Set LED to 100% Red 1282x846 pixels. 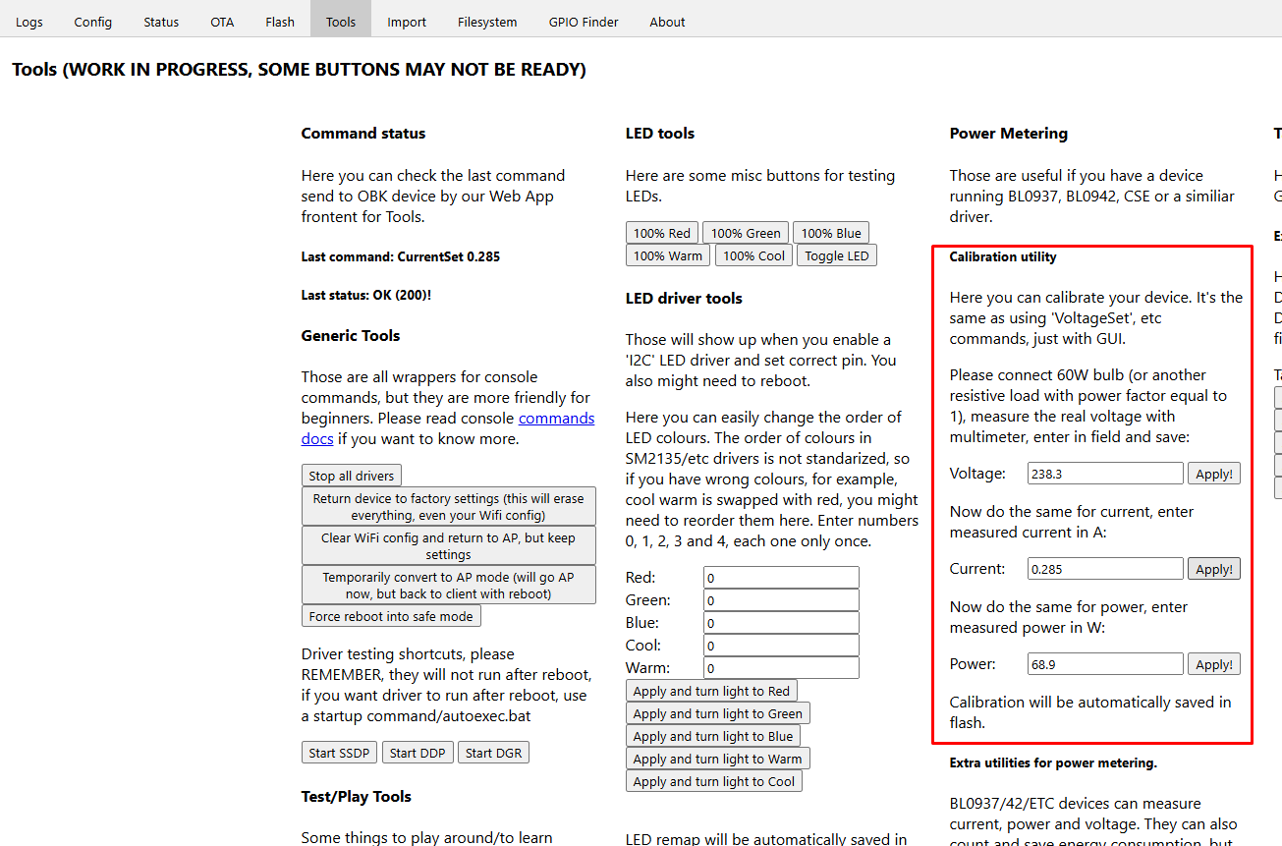point(662,233)
